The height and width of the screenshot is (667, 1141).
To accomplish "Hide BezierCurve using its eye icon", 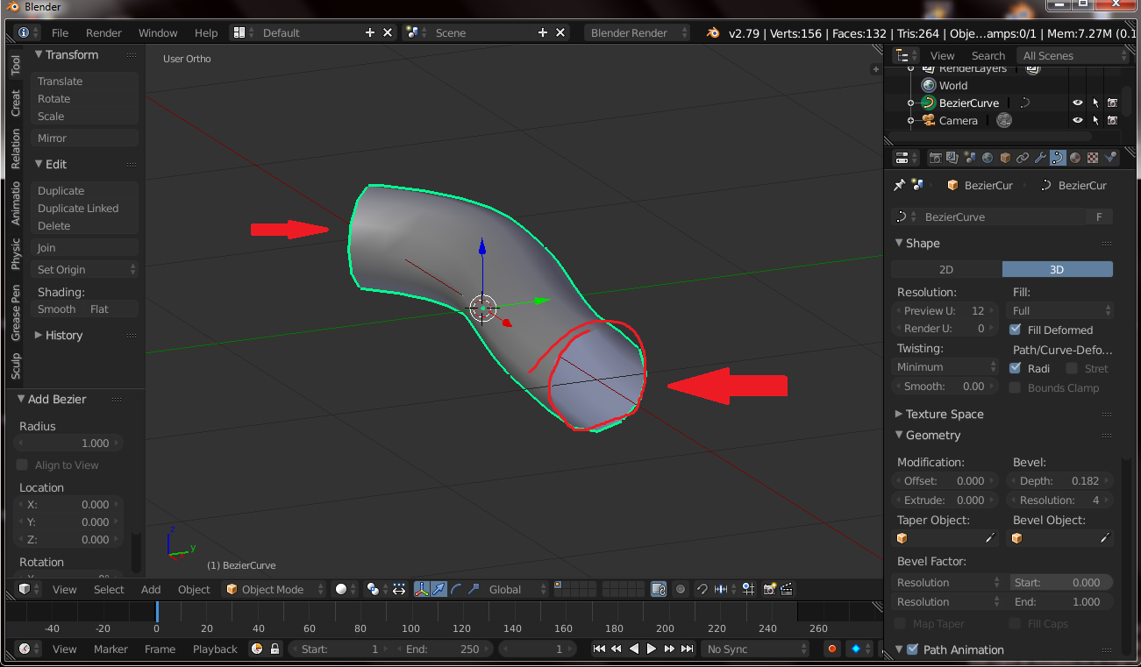I will [x=1078, y=103].
